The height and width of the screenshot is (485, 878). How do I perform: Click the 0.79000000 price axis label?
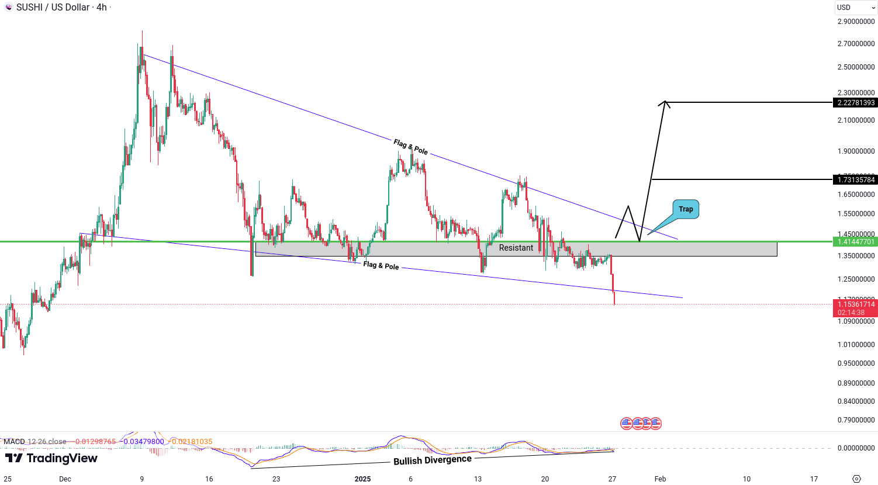(x=856, y=420)
